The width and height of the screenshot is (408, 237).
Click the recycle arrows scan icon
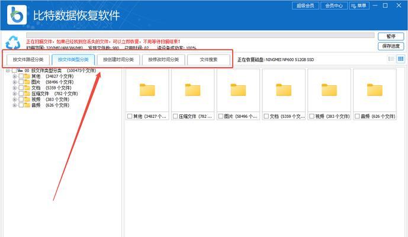click(13, 42)
